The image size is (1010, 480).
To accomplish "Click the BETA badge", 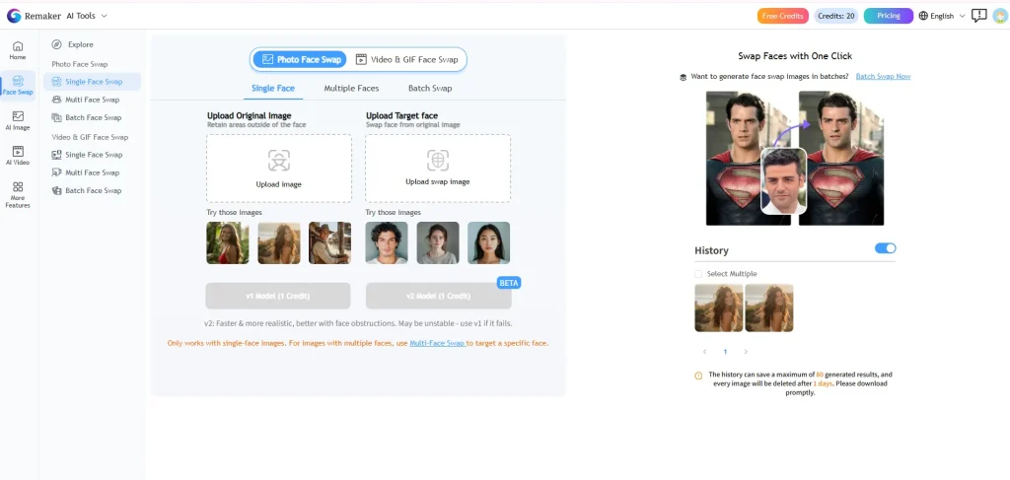I will tap(509, 283).
